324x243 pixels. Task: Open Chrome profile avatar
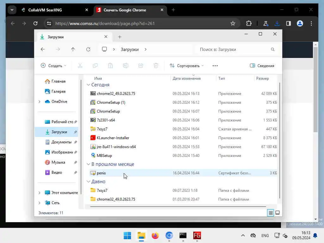(x=300, y=23)
